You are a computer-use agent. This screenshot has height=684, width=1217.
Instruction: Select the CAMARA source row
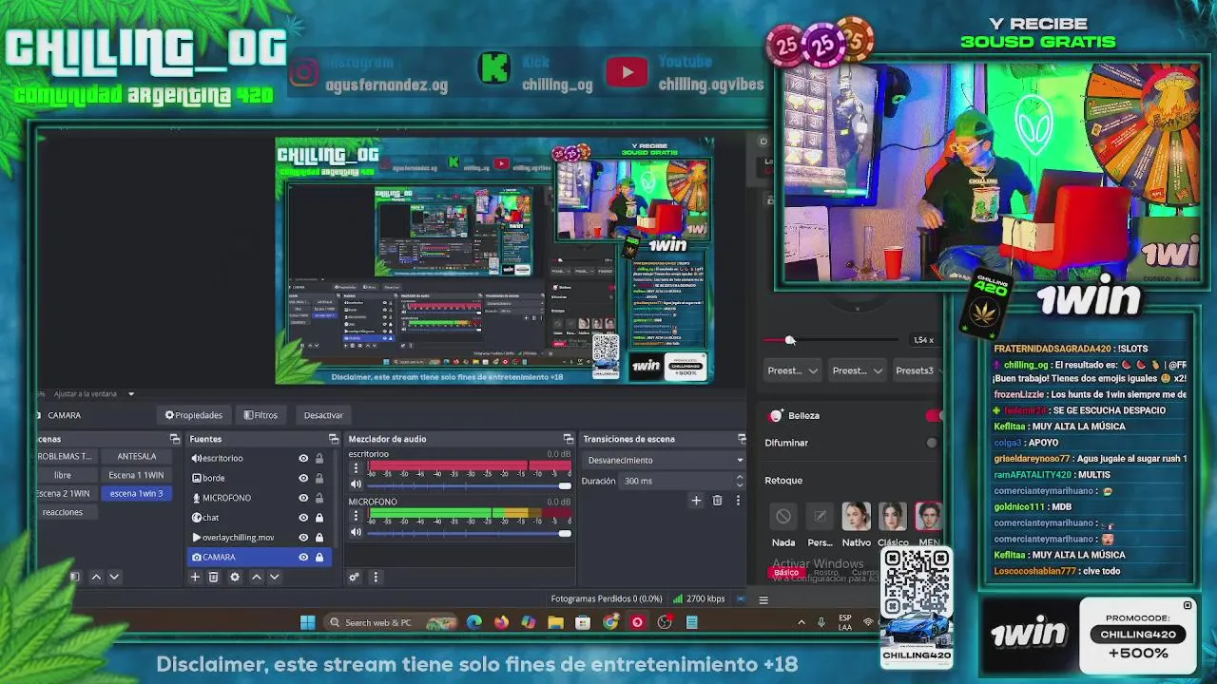tap(259, 558)
